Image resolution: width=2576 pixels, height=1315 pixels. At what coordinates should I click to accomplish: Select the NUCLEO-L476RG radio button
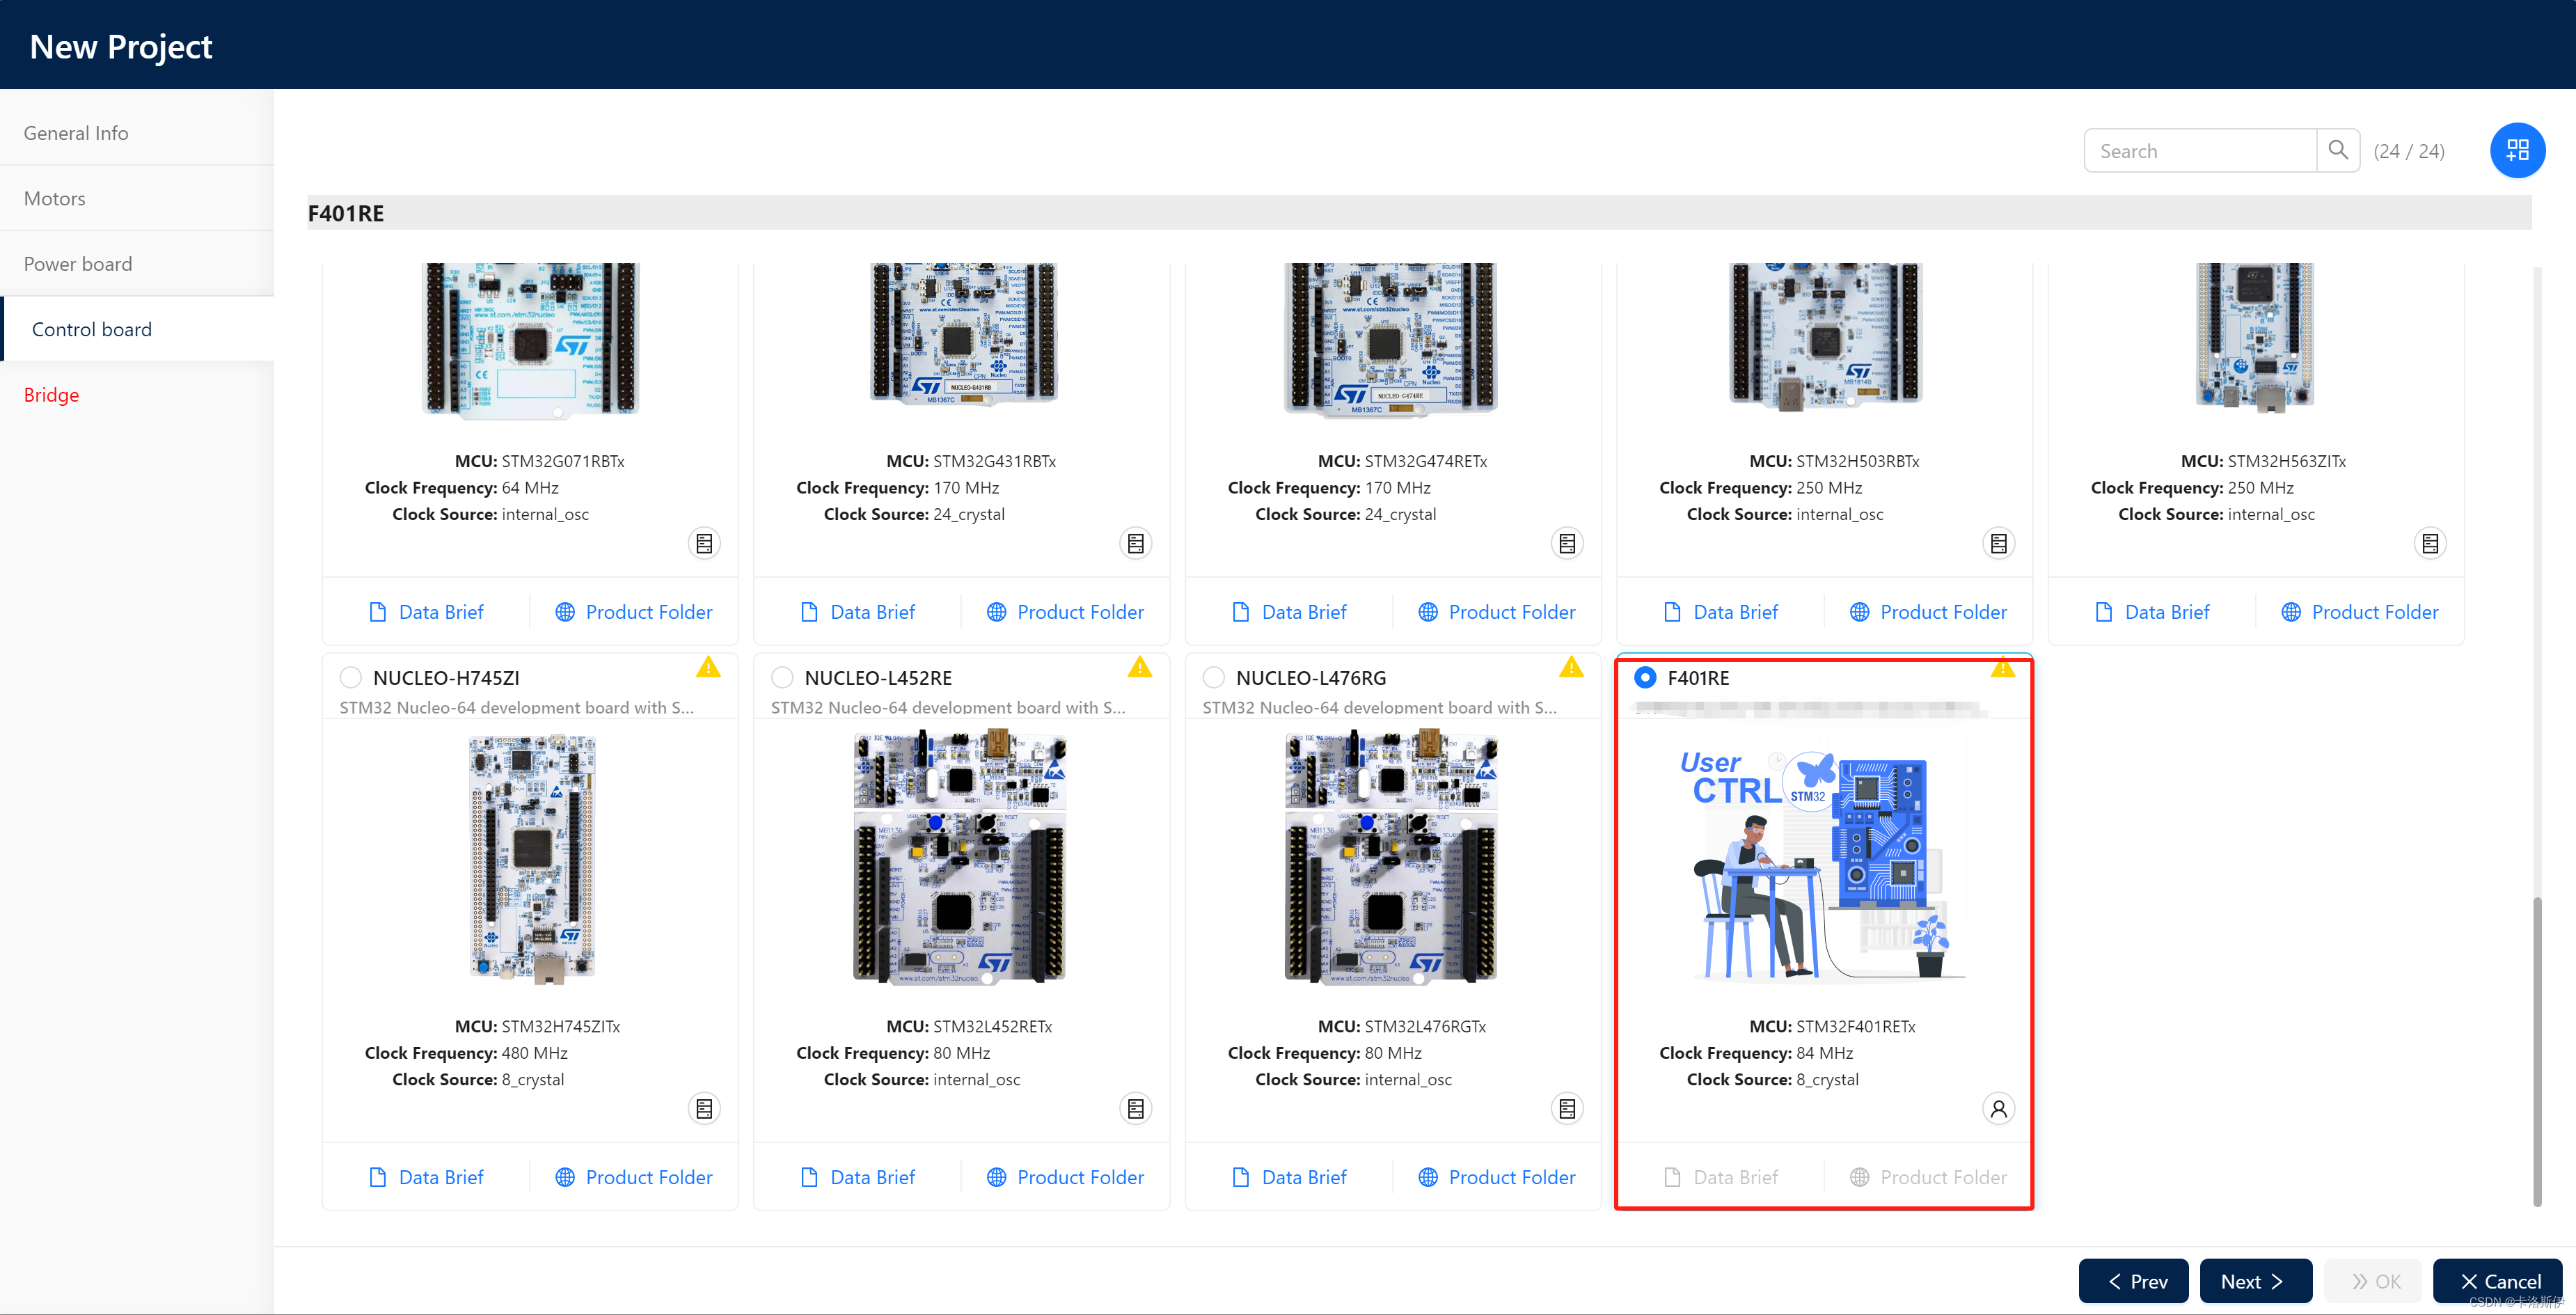tap(1213, 677)
